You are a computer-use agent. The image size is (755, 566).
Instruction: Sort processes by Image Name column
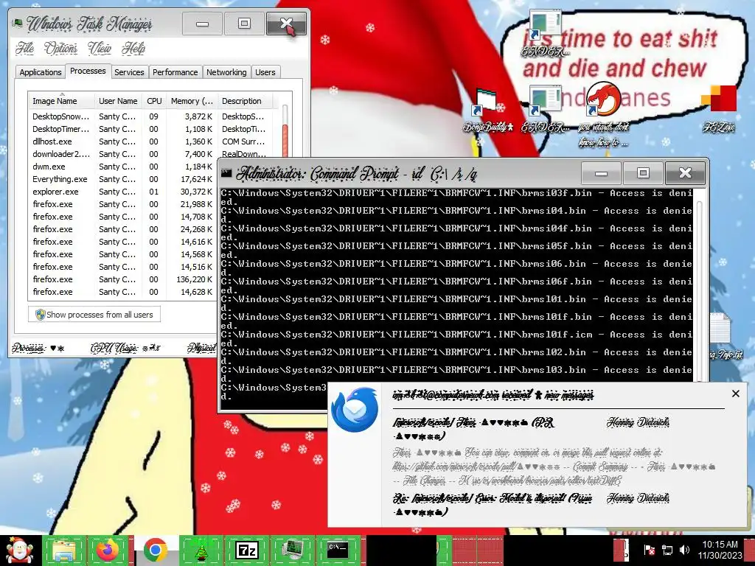click(x=61, y=101)
